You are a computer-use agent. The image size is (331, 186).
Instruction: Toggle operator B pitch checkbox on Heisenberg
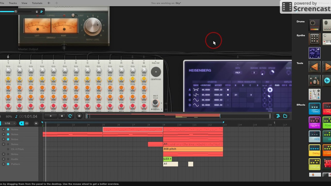click(x=228, y=95)
